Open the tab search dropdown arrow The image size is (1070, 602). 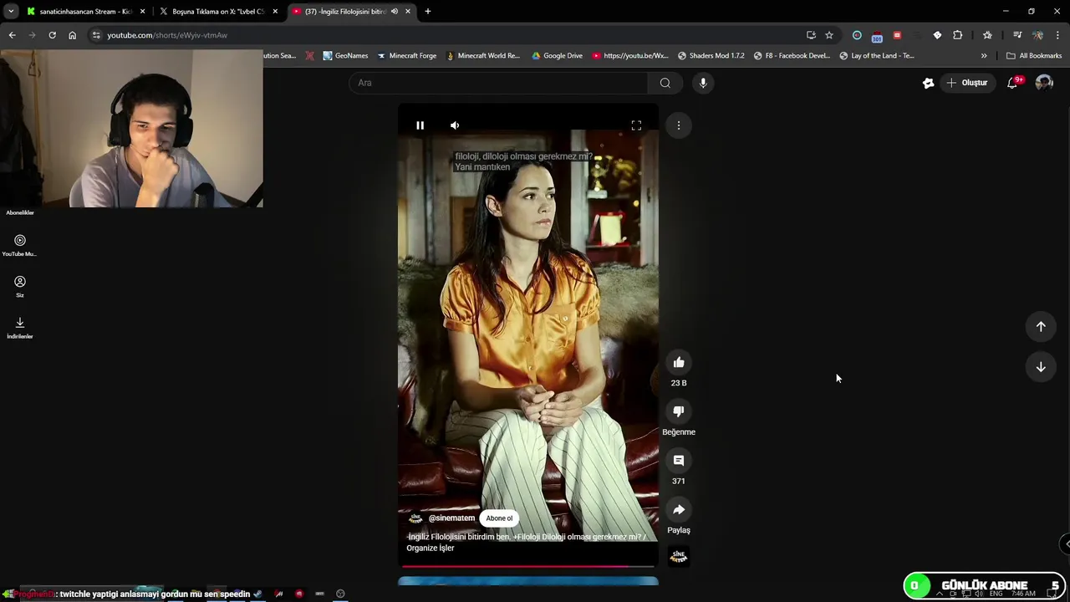pyautogui.click(x=11, y=12)
